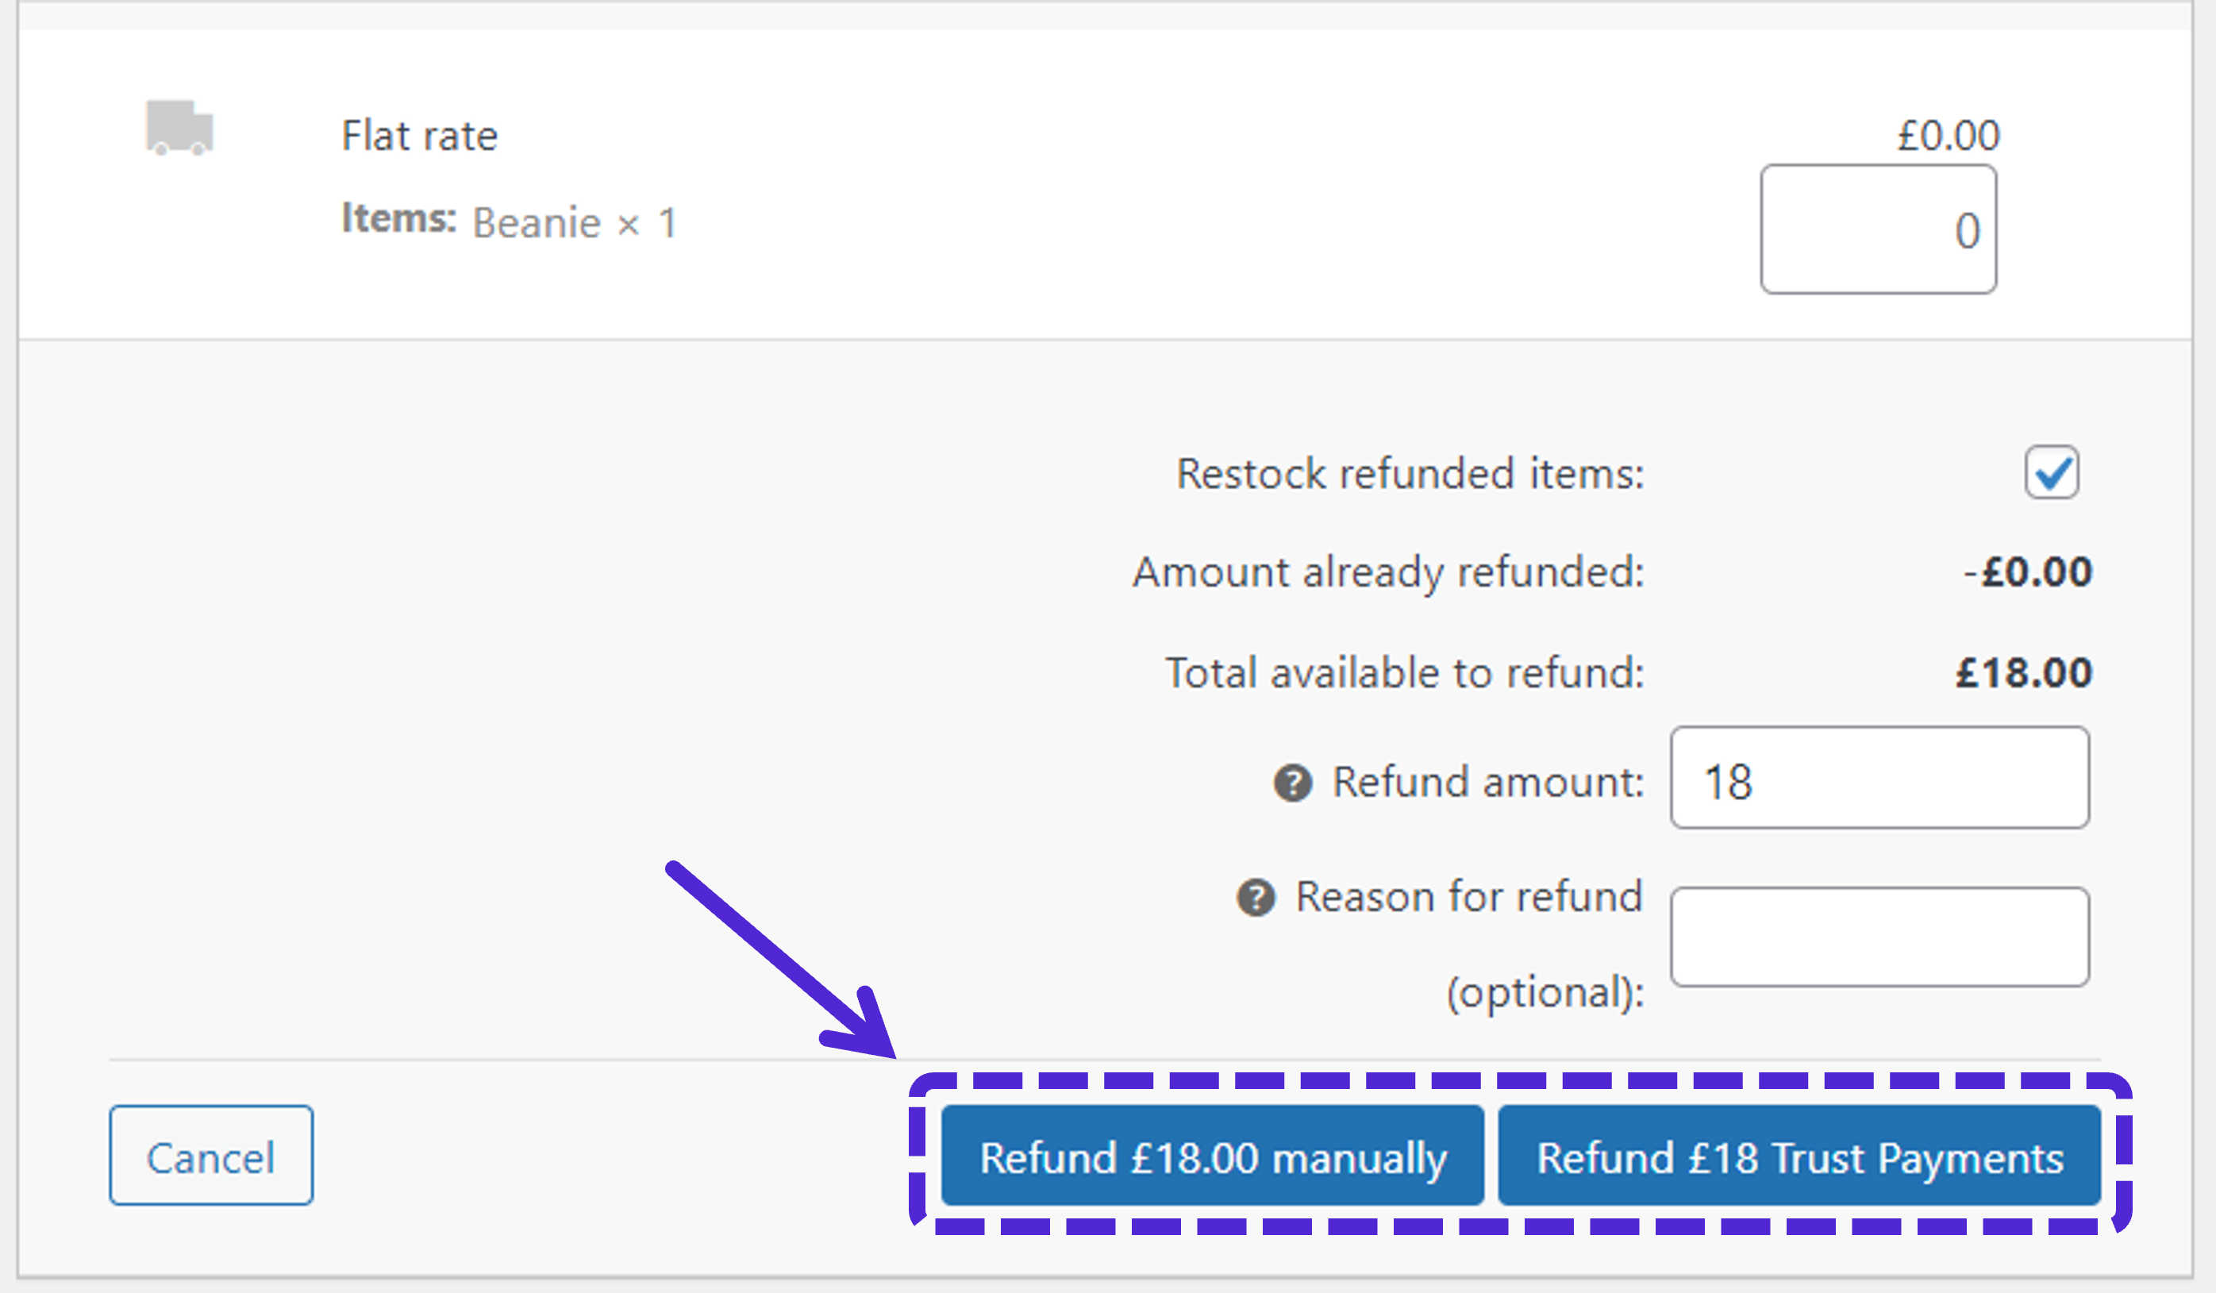This screenshot has width=2216, height=1293.
Task: Click the 'Amount already refunded' label
Action: [1387, 572]
